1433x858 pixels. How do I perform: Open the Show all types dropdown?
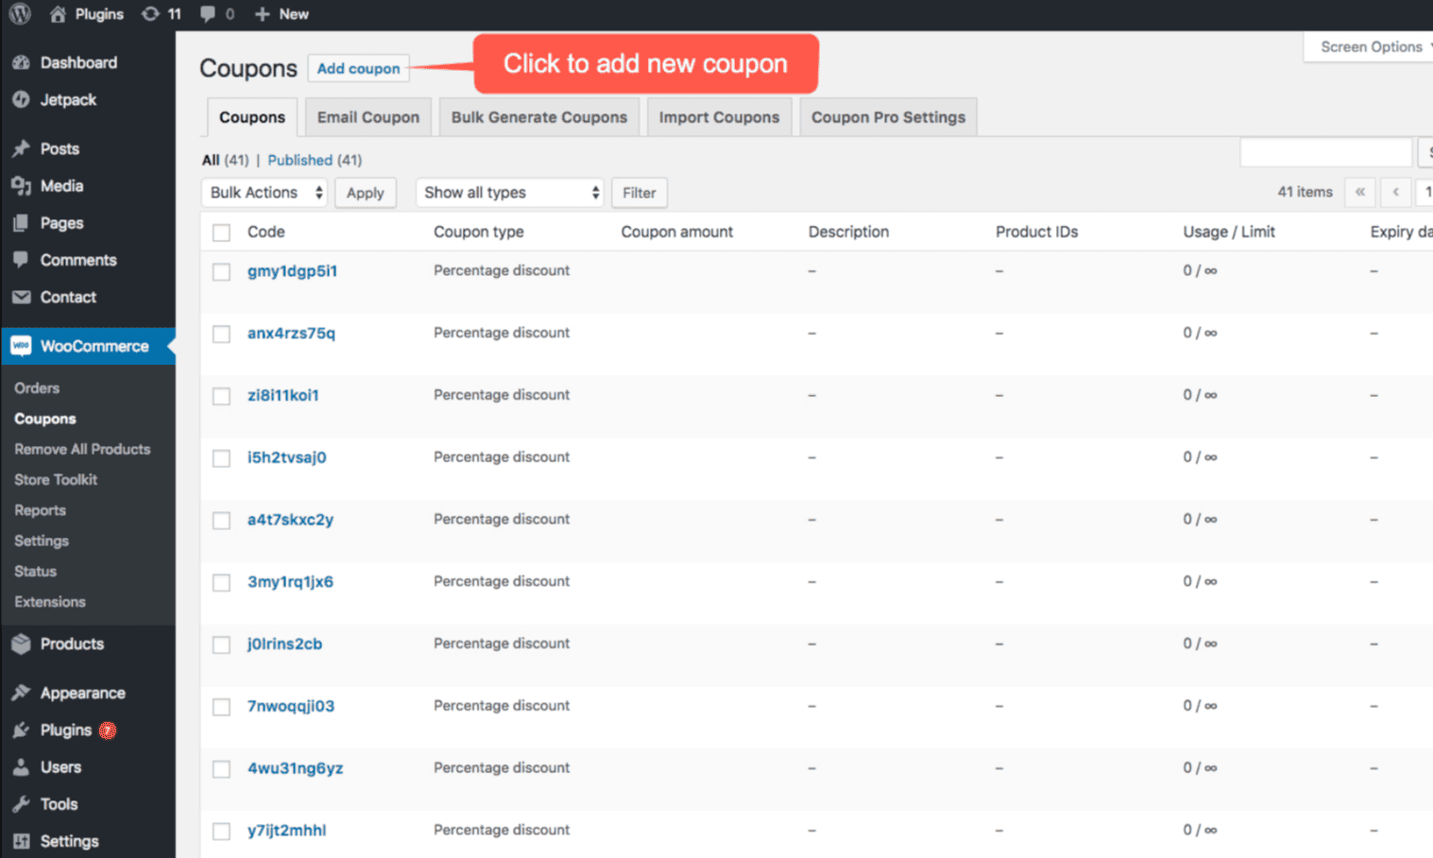click(x=509, y=192)
